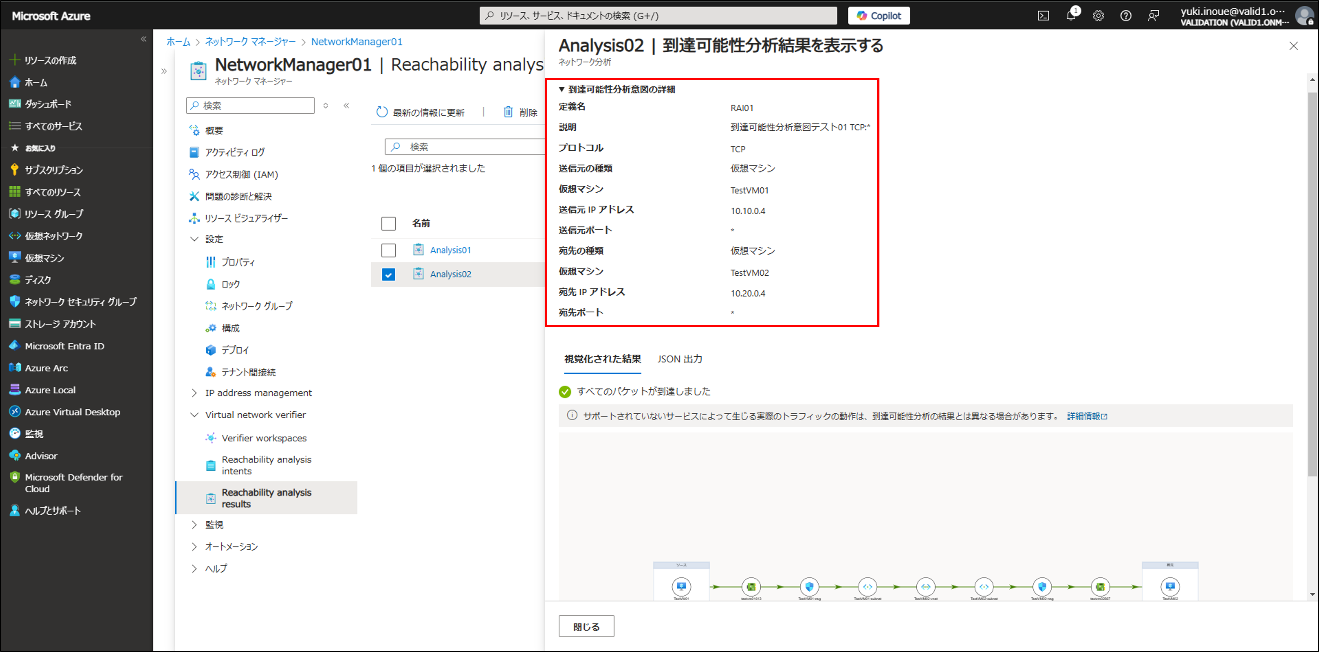Open Verifier workspaces menu item
1319x652 pixels.
(264, 438)
